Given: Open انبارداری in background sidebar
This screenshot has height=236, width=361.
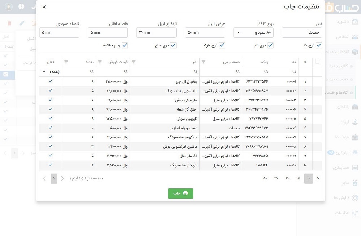Looking at the screenshot, I should coord(343,152).
